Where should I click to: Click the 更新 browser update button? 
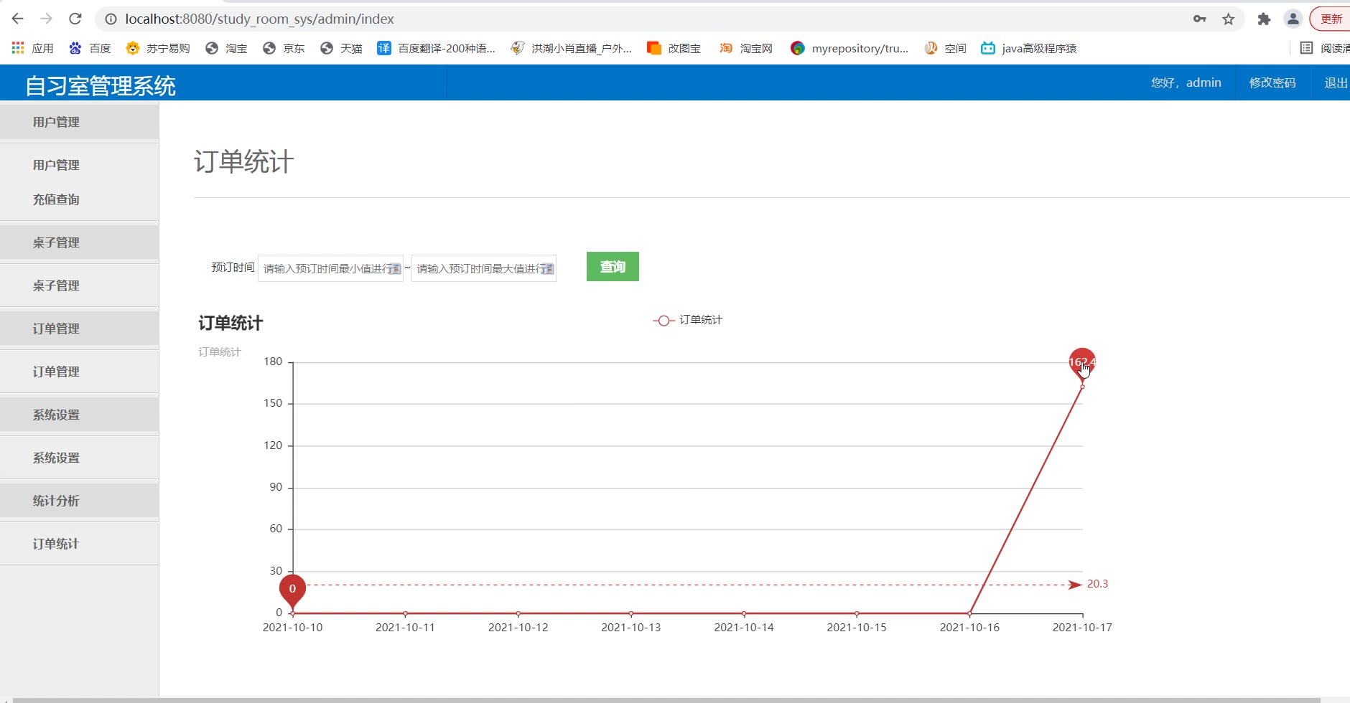[x=1331, y=19]
